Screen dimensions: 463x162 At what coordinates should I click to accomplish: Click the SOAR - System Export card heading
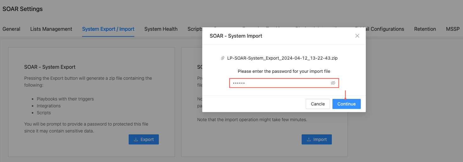point(50,67)
